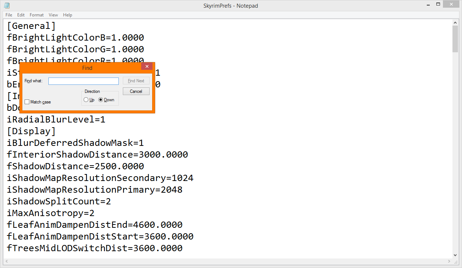Click the fBrightLightColorG=1.0000 line
The width and height of the screenshot is (462, 268).
75,49
